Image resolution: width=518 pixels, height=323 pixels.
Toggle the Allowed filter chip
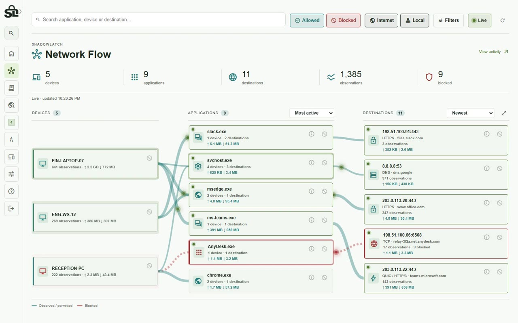[x=307, y=20]
